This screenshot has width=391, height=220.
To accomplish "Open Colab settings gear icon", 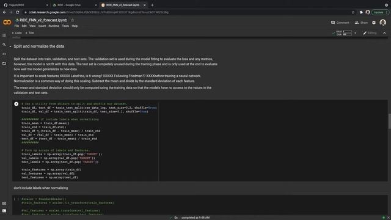I will (x=374, y=23).
